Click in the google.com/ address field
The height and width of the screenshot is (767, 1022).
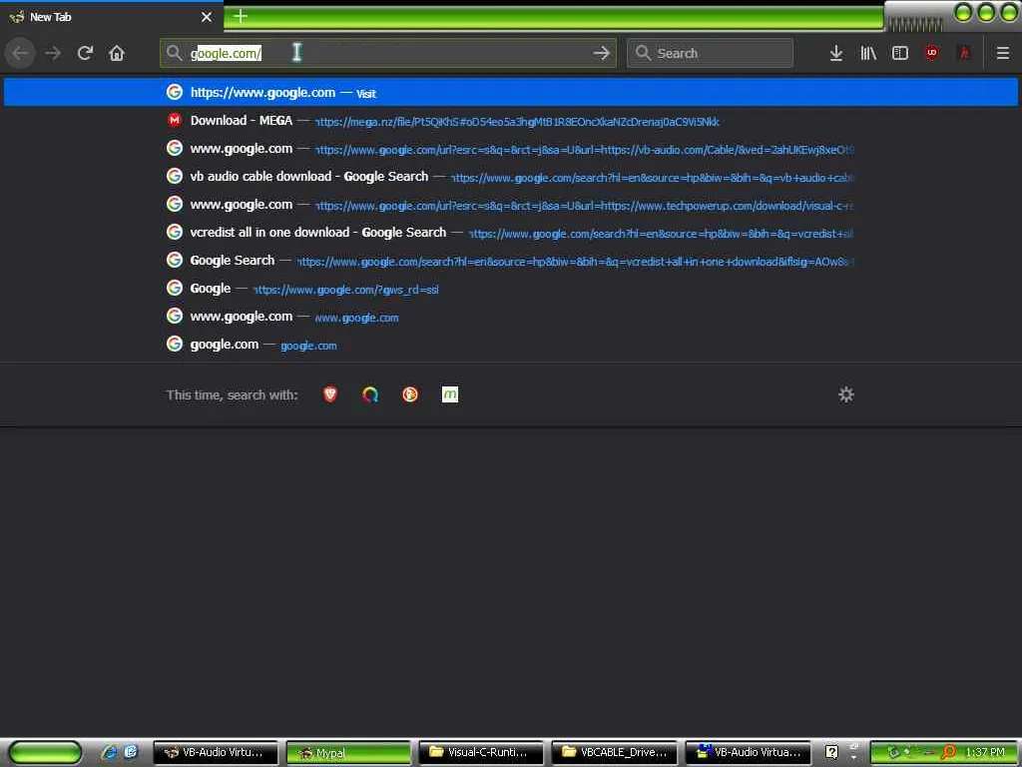click(388, 53)
